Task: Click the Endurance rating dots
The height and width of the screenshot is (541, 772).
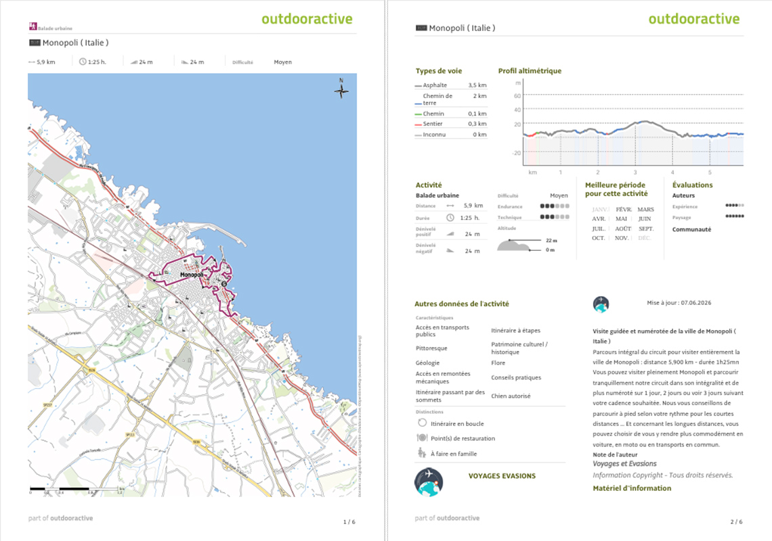Action: pyautogui.click(x=555, y=206)
